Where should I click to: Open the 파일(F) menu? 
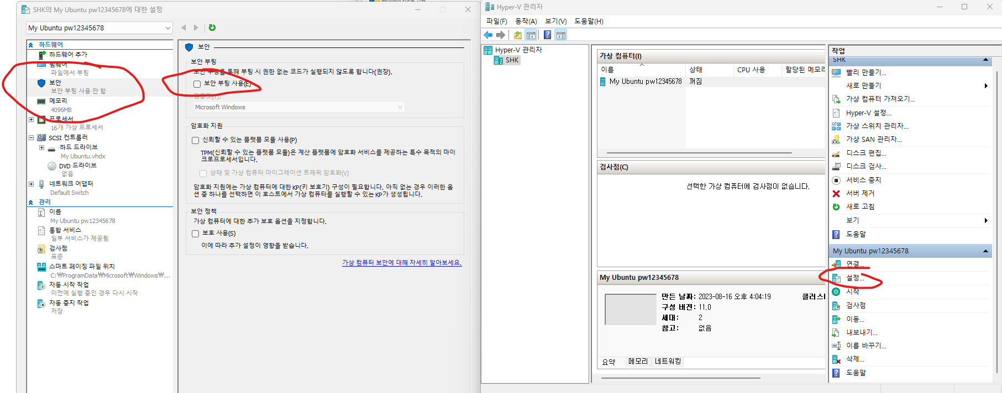point(496,21)
